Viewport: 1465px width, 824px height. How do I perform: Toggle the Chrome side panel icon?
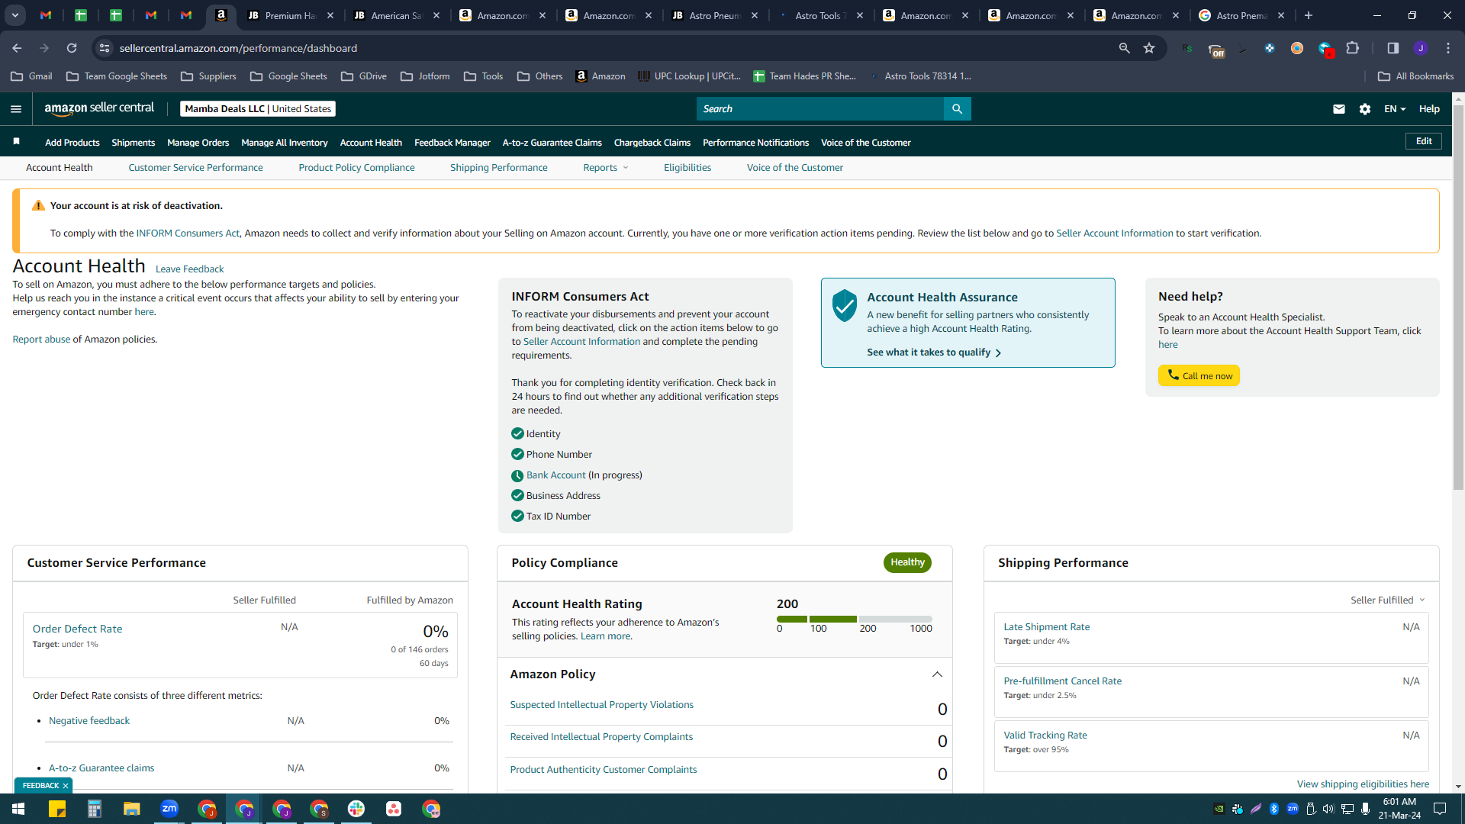1393,48
